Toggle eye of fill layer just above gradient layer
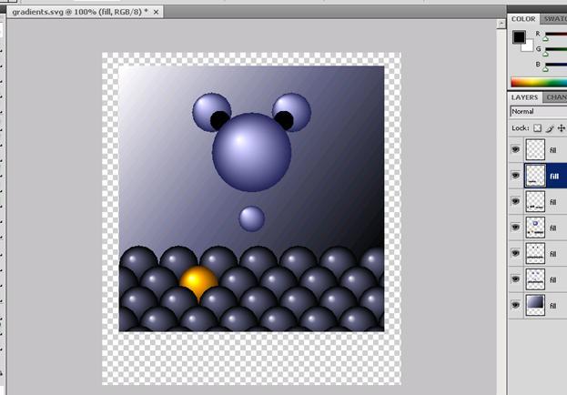This screenshot has width=567, height=395. click(x=516, y=279)
